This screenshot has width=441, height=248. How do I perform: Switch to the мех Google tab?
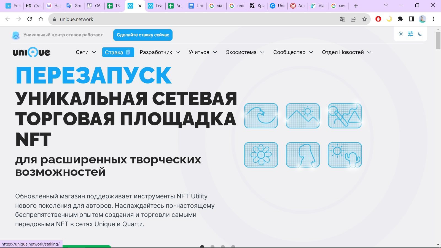(x=338, y=6)
